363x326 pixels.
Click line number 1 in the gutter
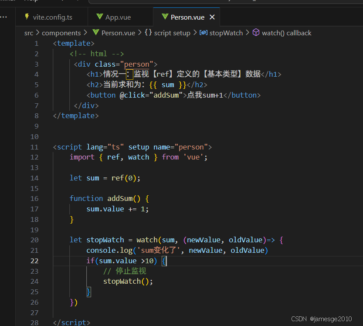tap(36, 44)
